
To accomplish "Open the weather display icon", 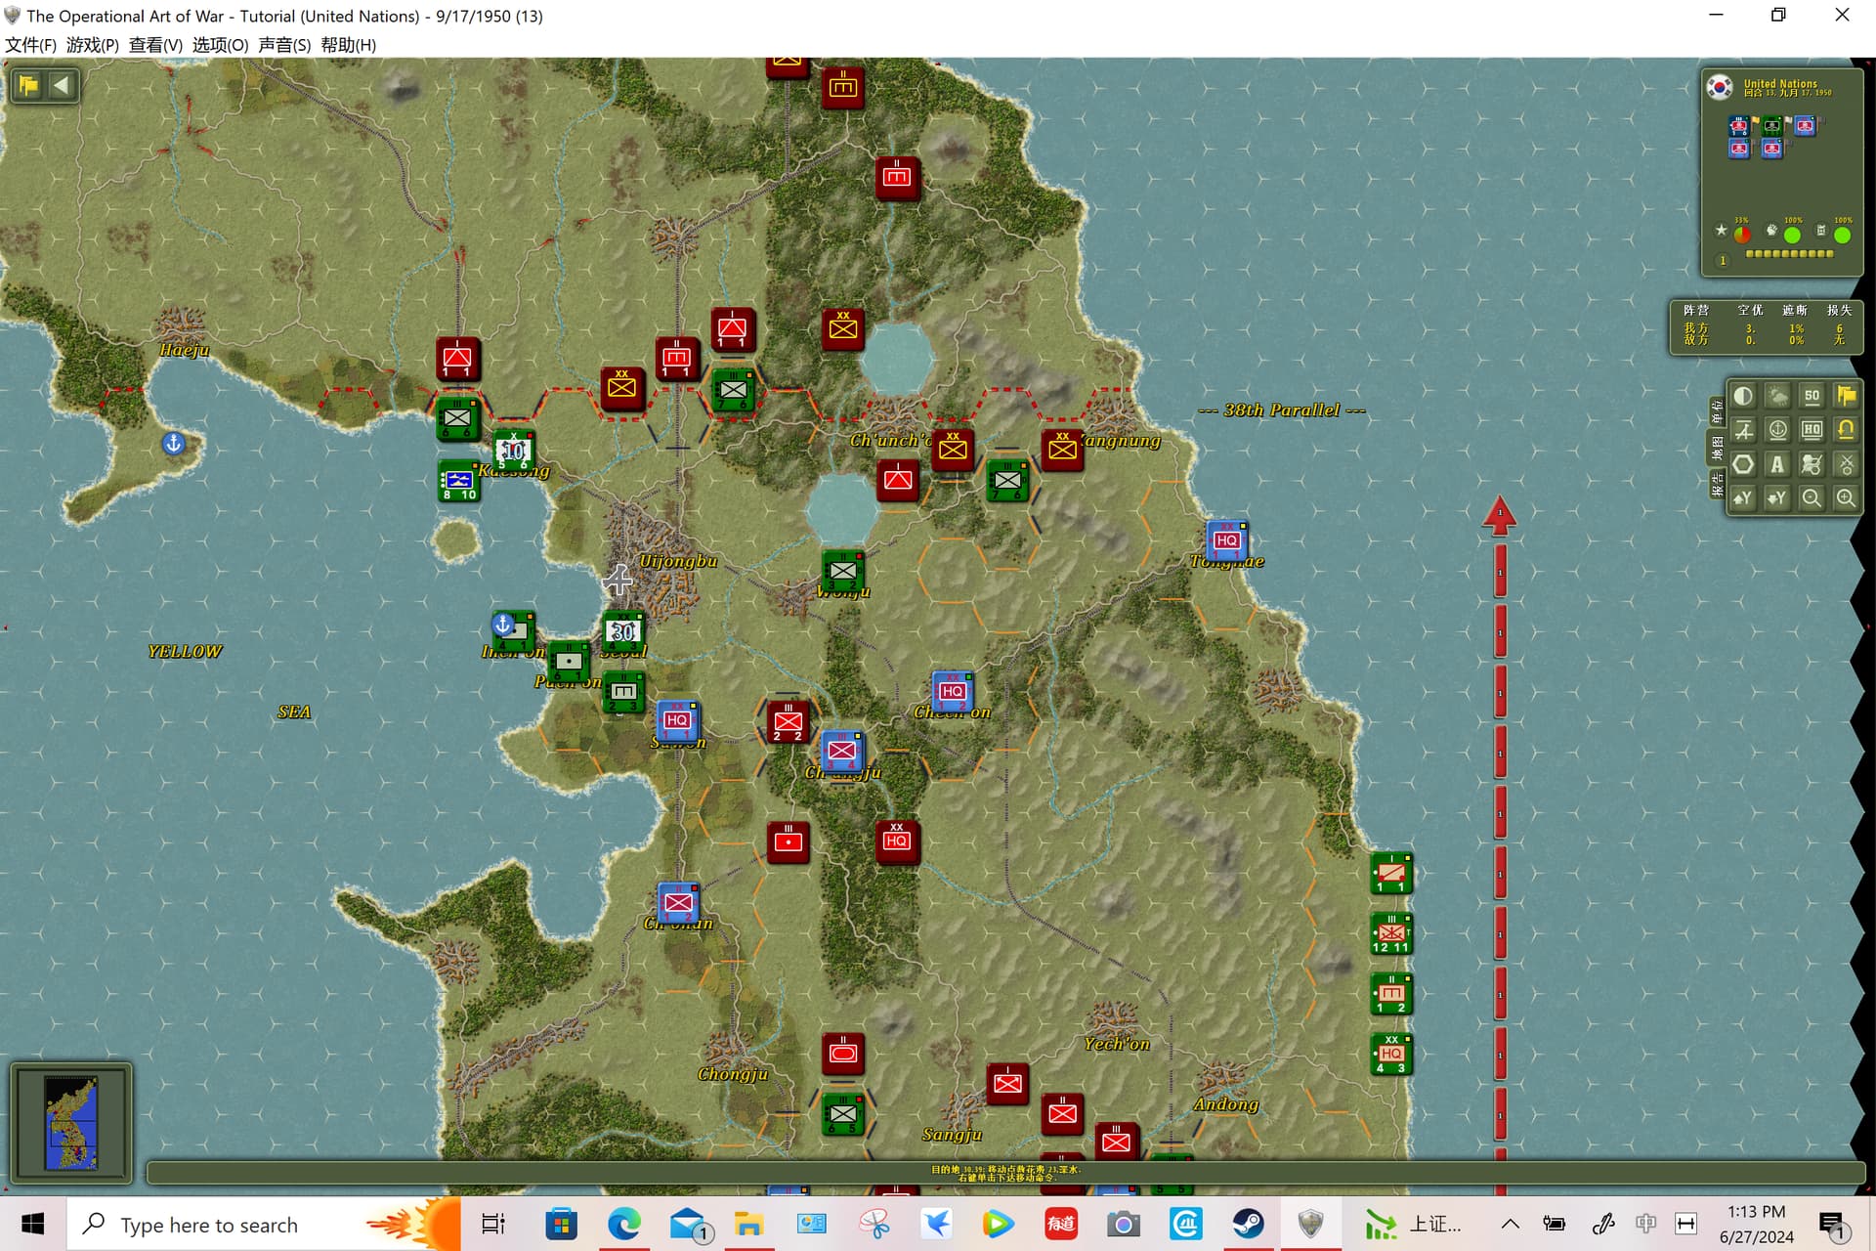I will (x=1777, y=396).
